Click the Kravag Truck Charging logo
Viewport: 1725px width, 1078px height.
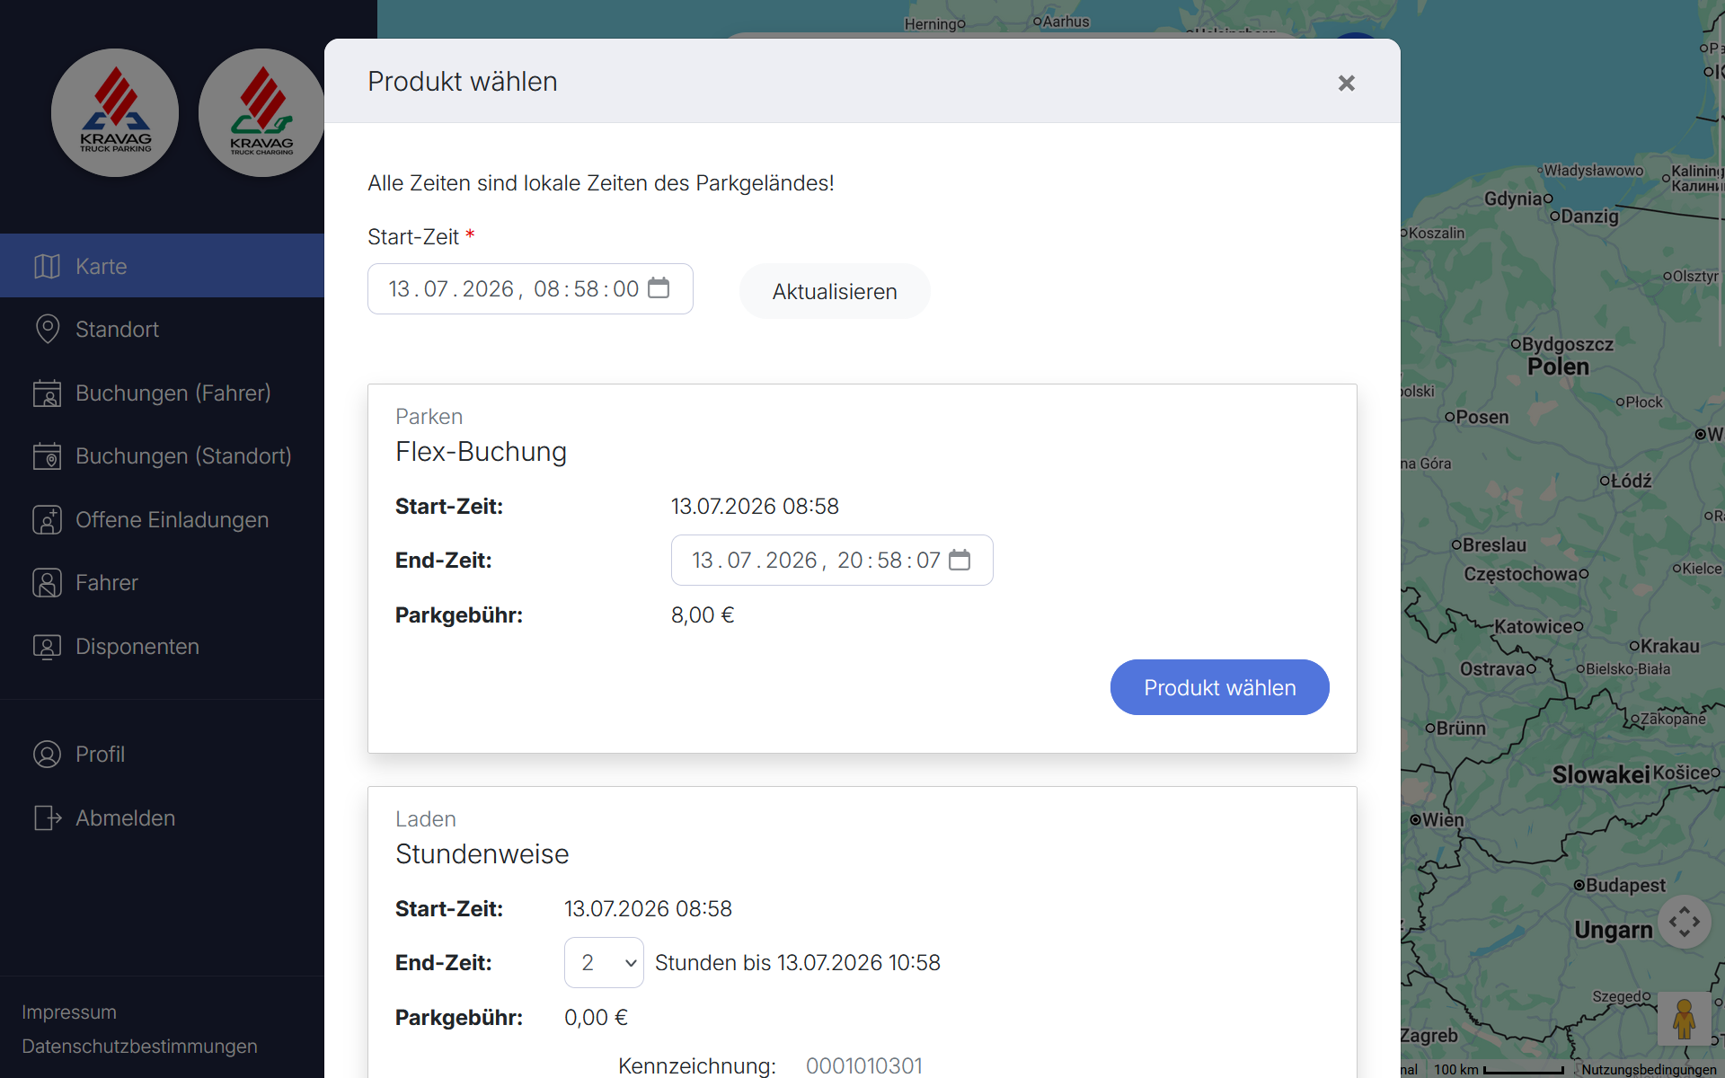point(261,112)
